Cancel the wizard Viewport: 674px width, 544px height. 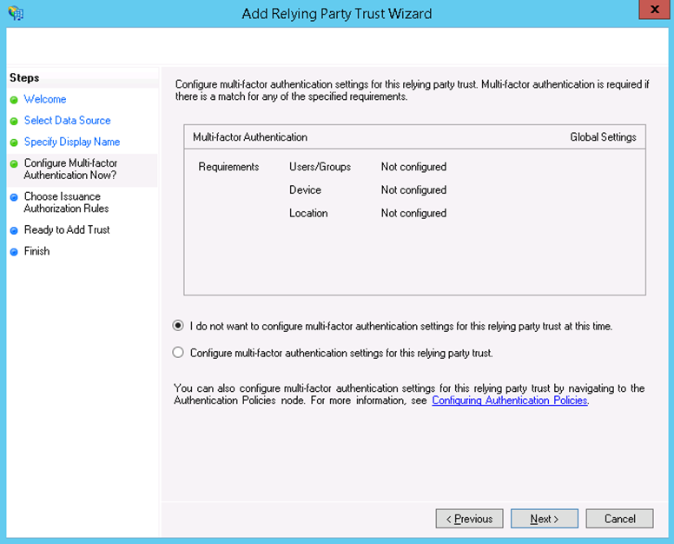click(619, 519)
